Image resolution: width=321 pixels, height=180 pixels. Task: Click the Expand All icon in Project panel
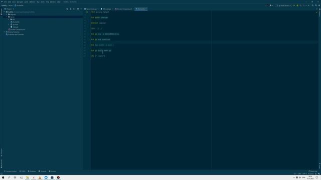71,9
